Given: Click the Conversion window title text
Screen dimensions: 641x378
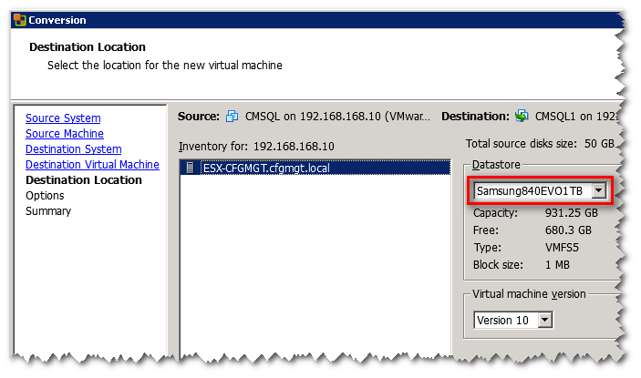Looking at the screenshot, I should pyautogui.click(x=57, y=19).
